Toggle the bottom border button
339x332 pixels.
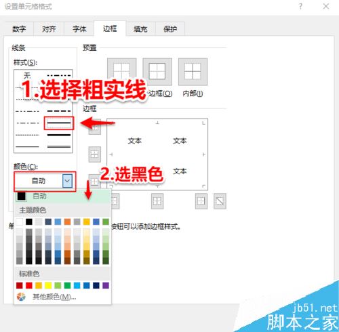tap(94, 181)
